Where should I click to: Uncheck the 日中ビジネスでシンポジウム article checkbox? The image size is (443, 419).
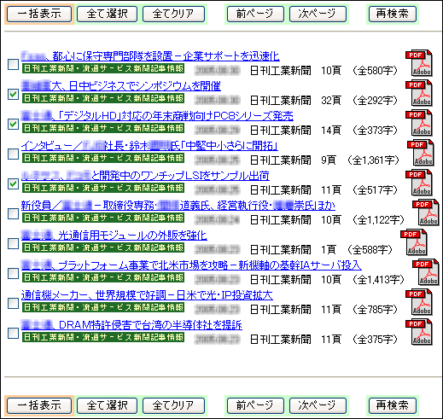pyautogui.click(x=13, y=94)
